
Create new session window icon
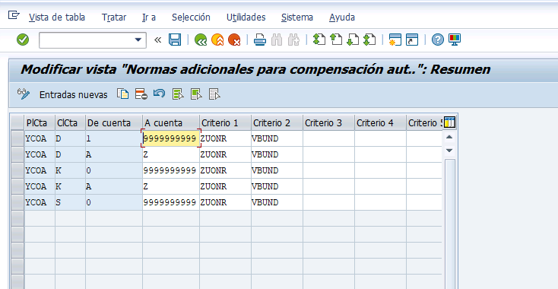(395, 40)
